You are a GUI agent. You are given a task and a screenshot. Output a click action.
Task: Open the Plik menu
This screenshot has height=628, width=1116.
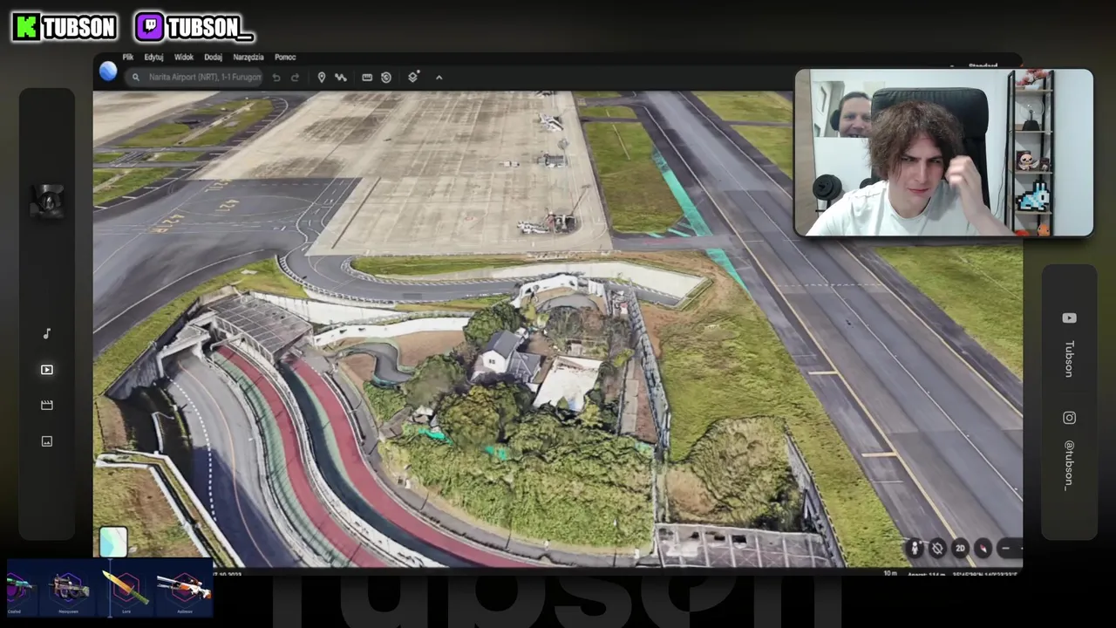[127, 58]
